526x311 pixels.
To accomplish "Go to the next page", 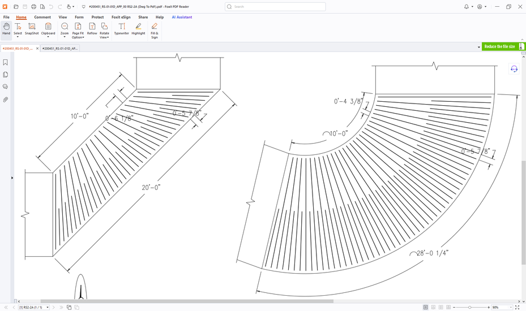I will [54, 307].
